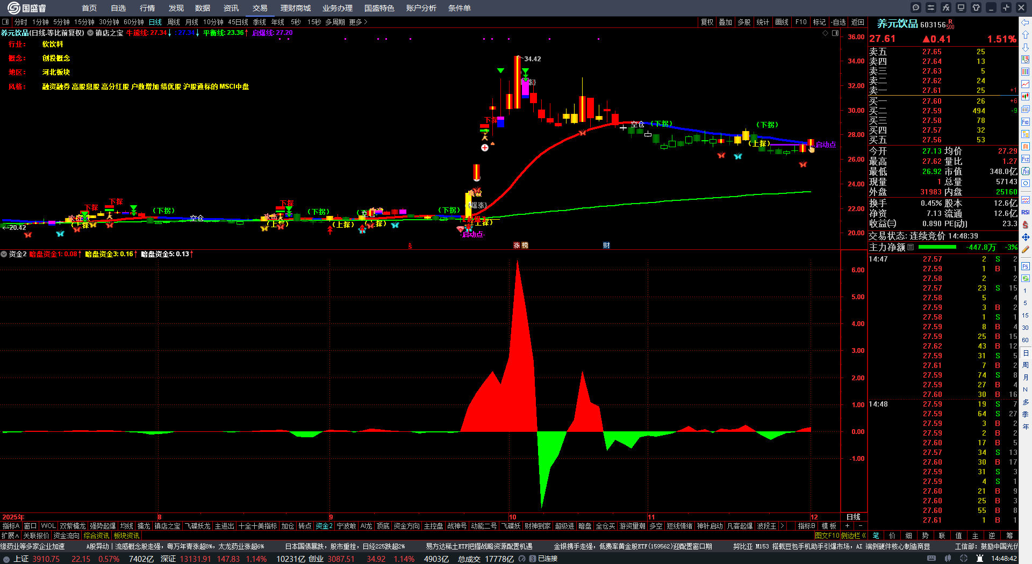
Task: Select the 主进出 indicator tab
Action: pos(225,526)
